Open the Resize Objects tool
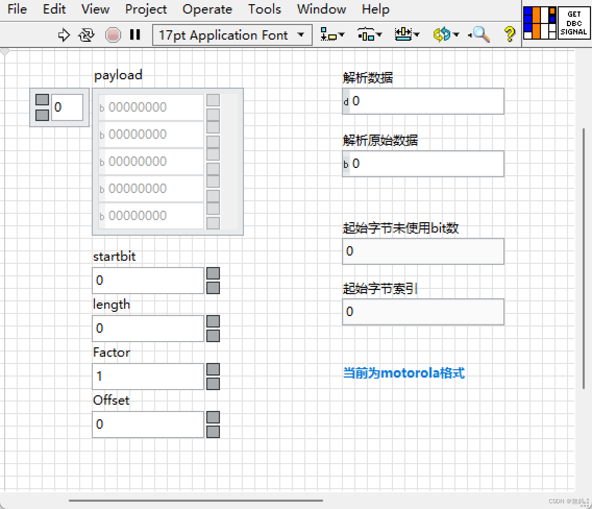592x509 pixels. [404, 34]
